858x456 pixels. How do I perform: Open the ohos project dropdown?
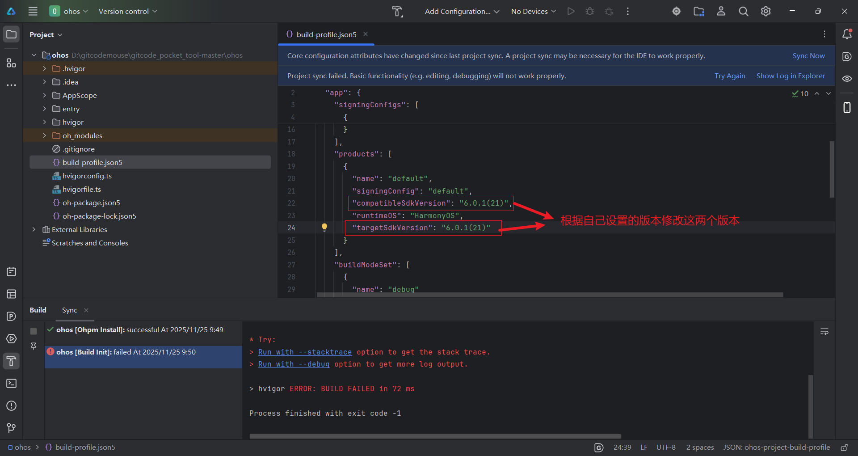coord(69,11)
